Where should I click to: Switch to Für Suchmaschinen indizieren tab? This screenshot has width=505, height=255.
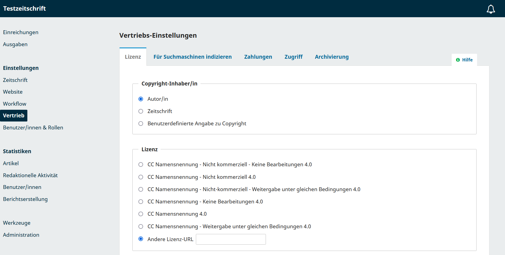tap(192, 57)
